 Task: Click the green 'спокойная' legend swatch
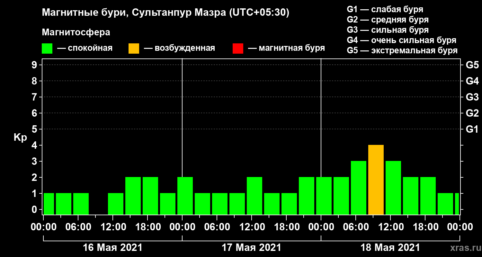pos(47,49)
